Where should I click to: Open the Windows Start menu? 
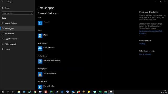[x=3, y=92]
